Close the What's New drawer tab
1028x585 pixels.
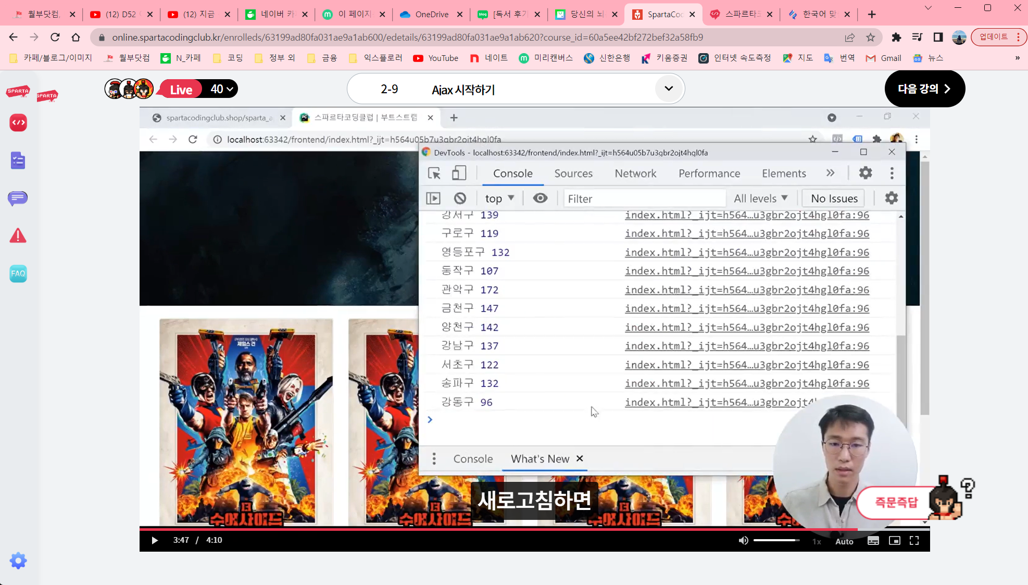click(580, 458)
